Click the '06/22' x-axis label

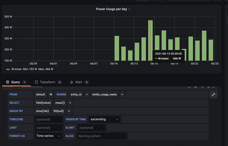194,63
